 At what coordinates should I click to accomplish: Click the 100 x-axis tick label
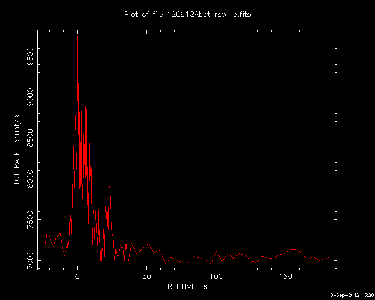(216, 277)
